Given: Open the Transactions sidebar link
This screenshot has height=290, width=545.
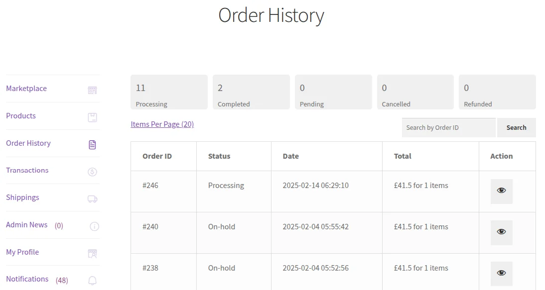Looking at the screenshot, I should point(27,170).
